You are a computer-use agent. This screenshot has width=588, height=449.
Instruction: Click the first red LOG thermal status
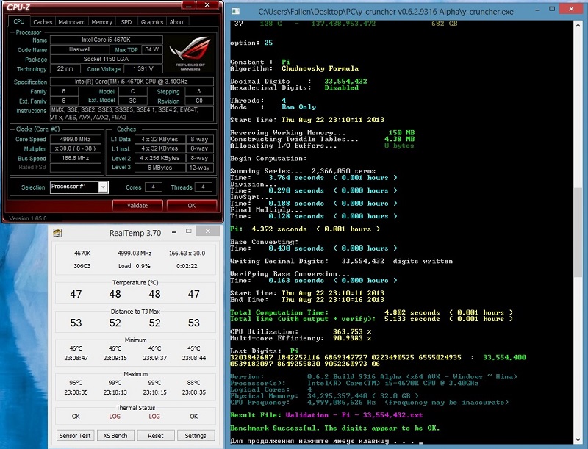point(115,417)
